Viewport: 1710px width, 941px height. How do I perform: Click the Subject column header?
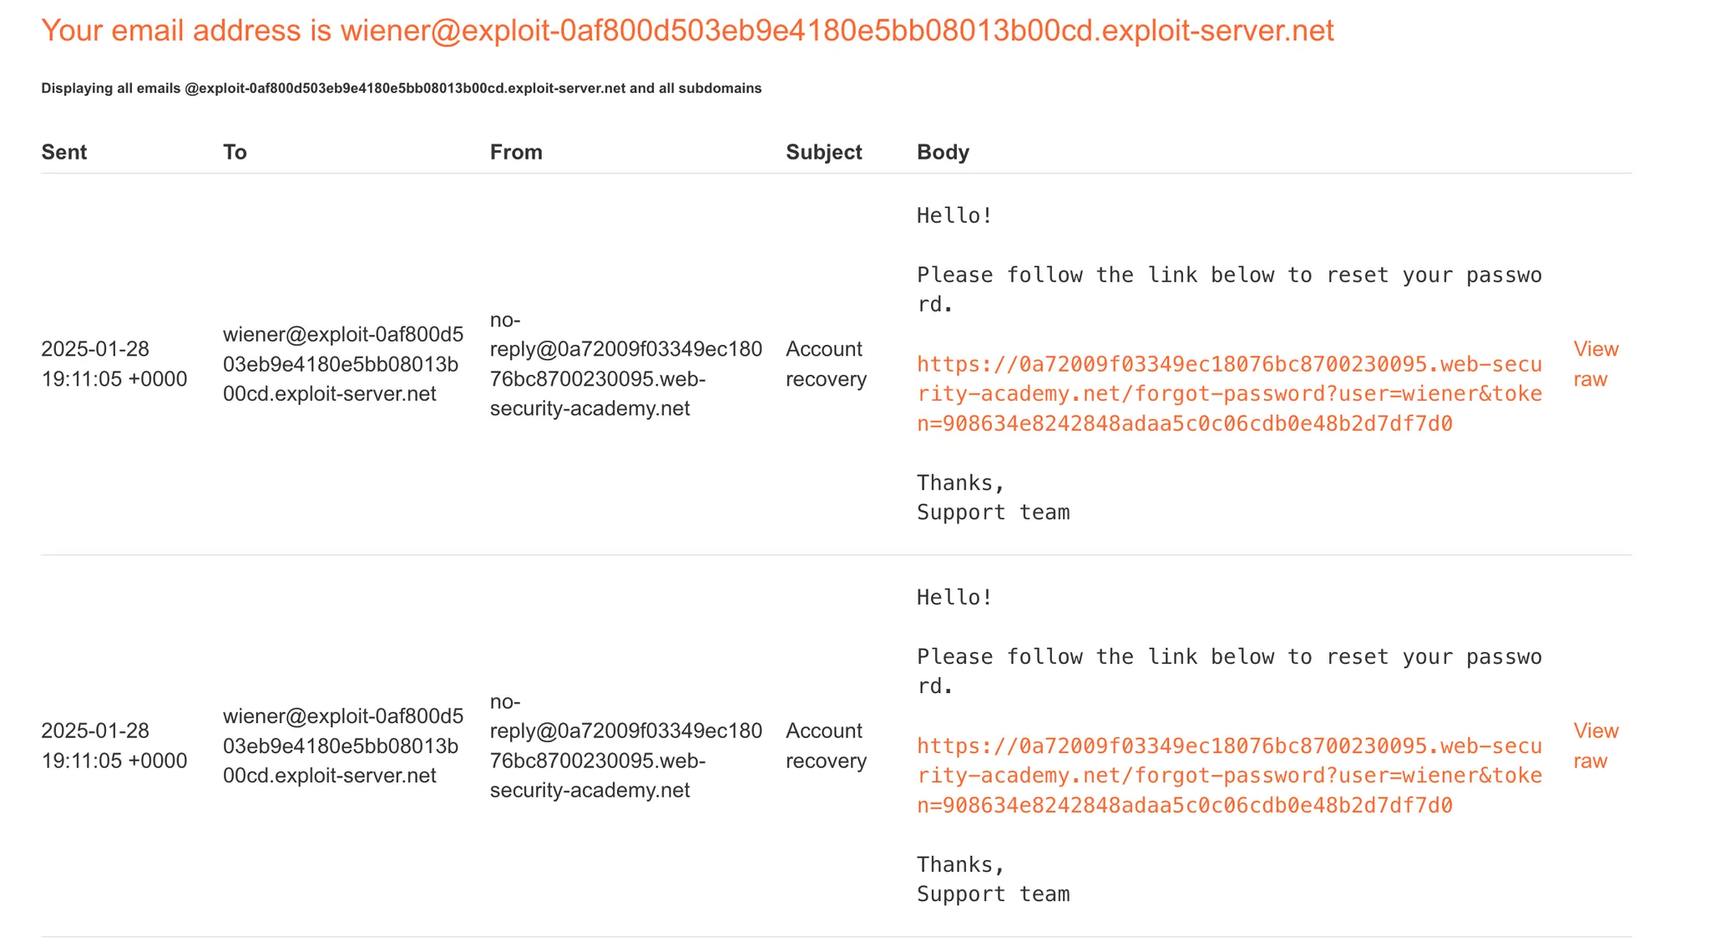823,152
